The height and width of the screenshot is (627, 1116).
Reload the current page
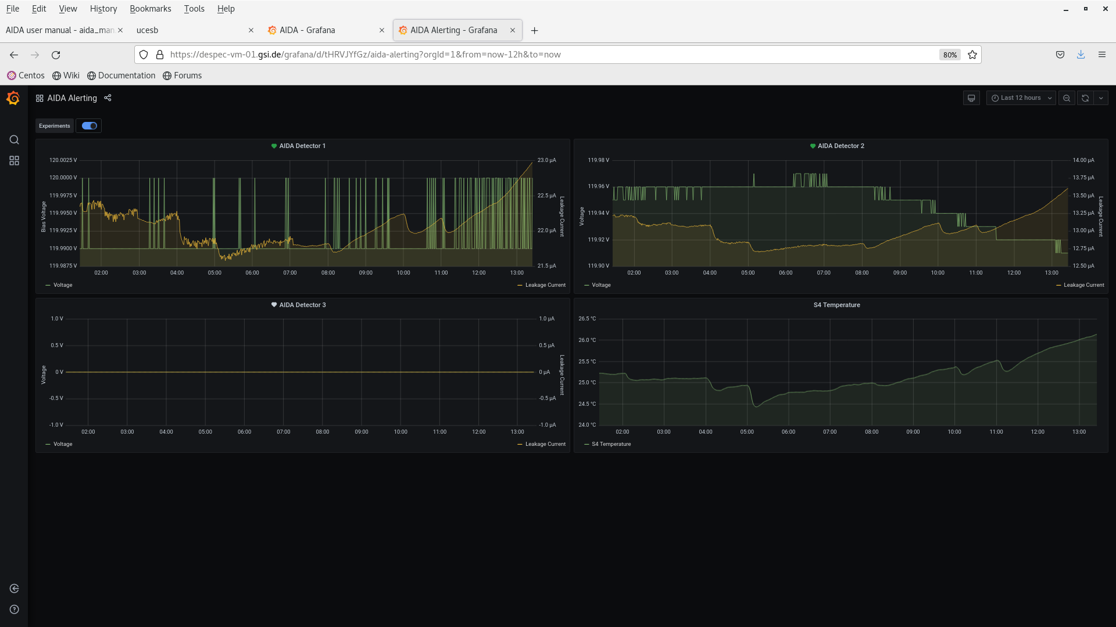56,55
